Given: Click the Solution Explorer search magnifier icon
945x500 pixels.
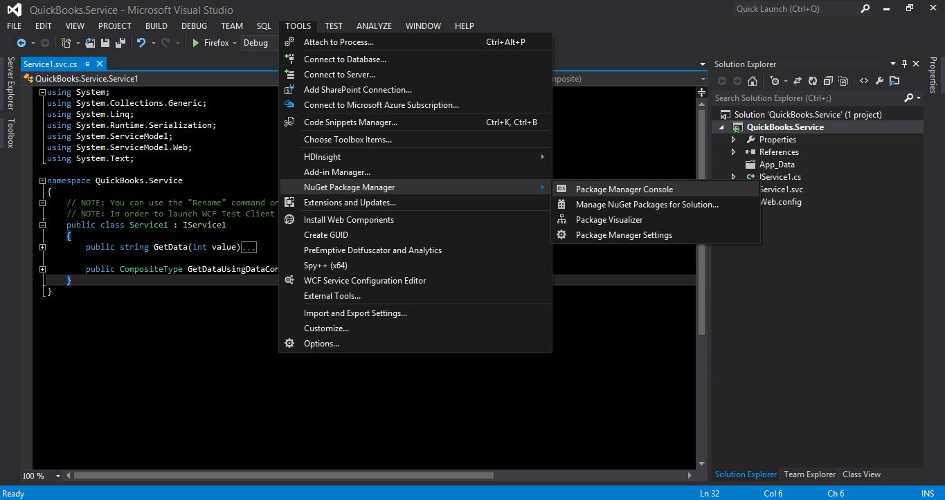Looking at the screenshot, I should click(909, 98).
